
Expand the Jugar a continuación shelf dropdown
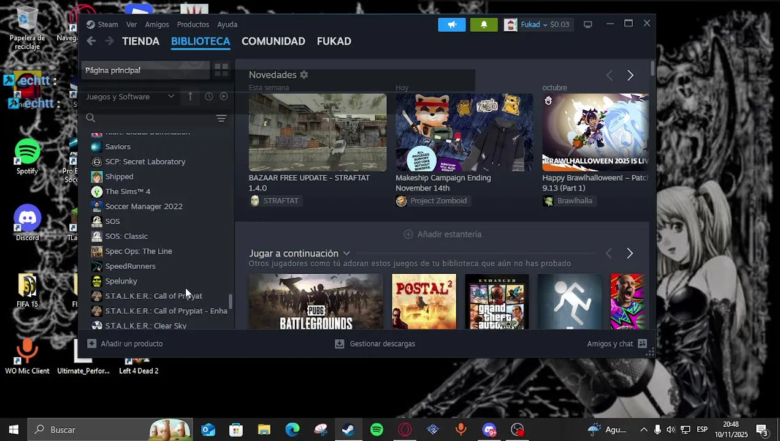point(346,254)
